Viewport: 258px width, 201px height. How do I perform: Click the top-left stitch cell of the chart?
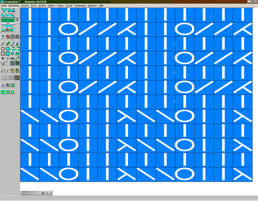coord(30,15)
